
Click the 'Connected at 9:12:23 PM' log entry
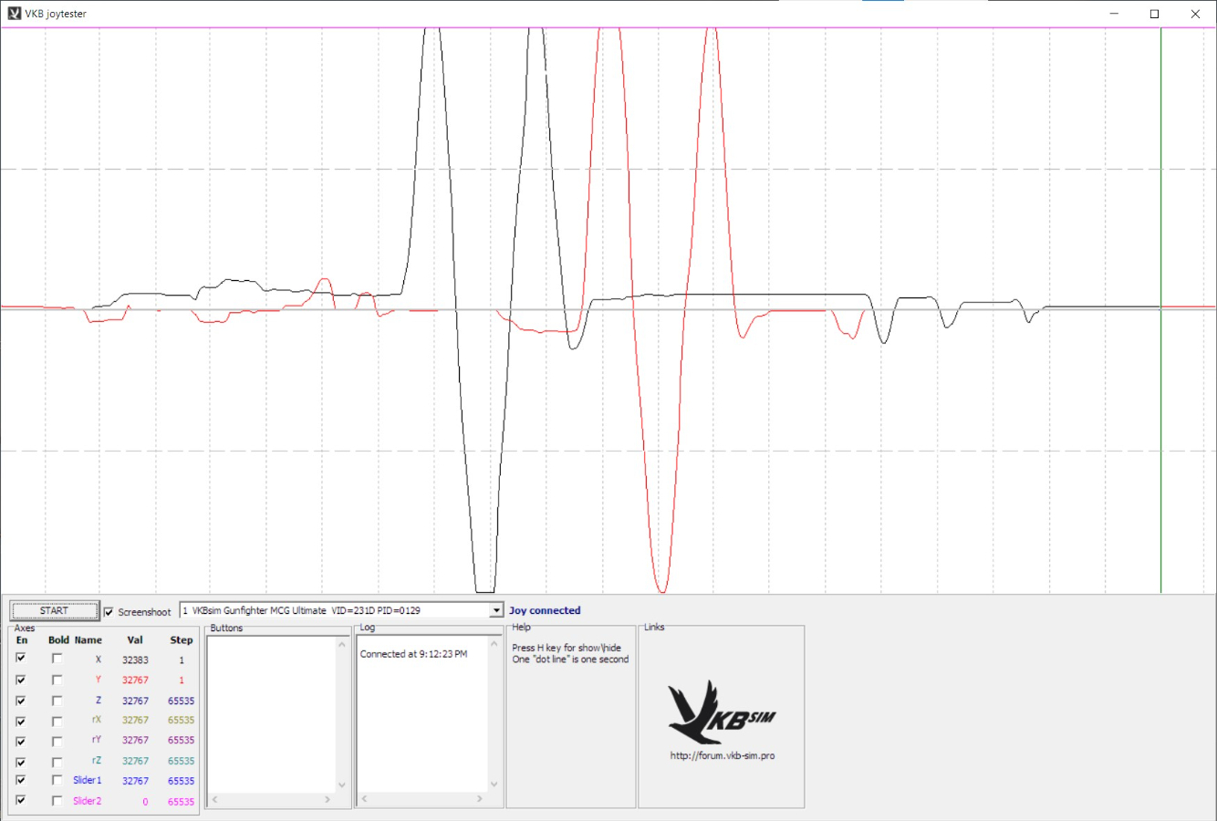pos(413,654)
